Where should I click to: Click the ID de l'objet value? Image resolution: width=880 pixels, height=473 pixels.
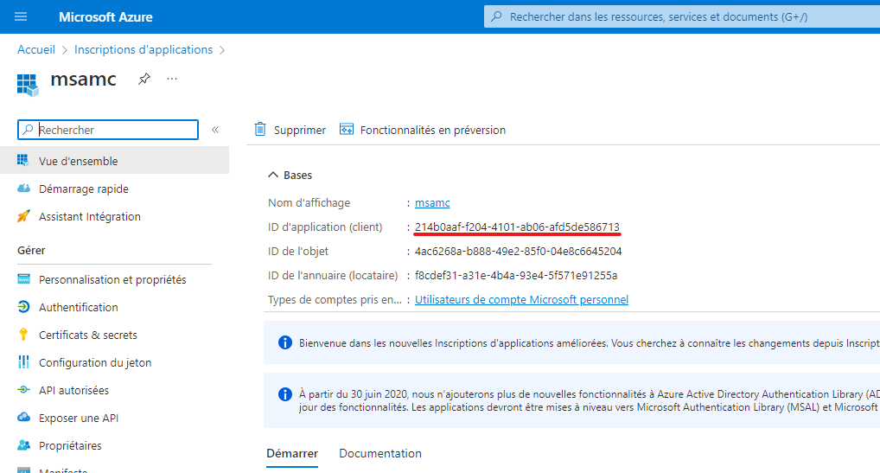point(518,251)
